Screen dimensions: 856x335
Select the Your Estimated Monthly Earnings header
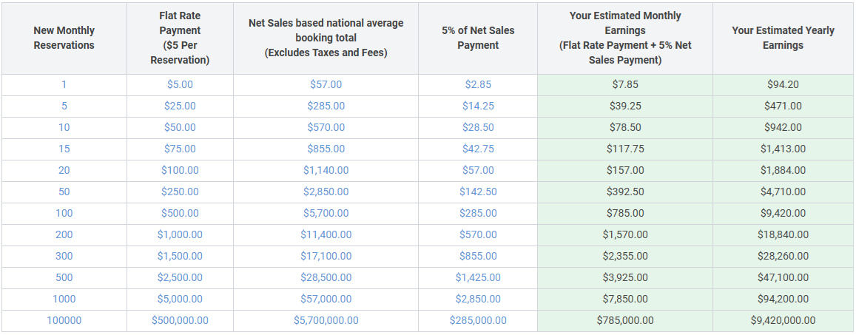pos(625,38)
